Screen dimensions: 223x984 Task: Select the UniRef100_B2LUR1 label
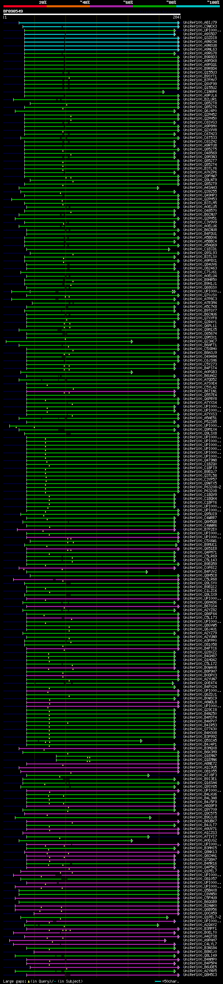point(200,99)
